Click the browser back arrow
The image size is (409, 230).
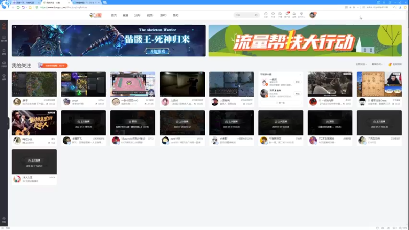[x=13, y=7]
